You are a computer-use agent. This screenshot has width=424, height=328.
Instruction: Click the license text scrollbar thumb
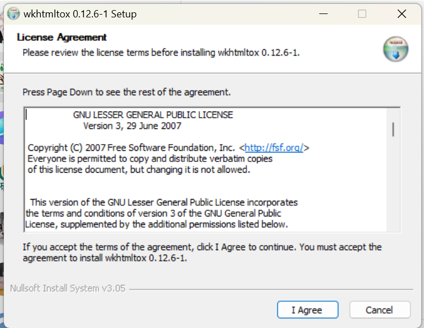coord(393,130)
